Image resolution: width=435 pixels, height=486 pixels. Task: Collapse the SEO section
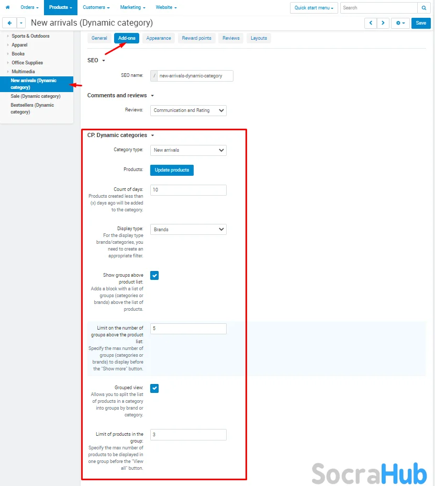pos(96,61)
